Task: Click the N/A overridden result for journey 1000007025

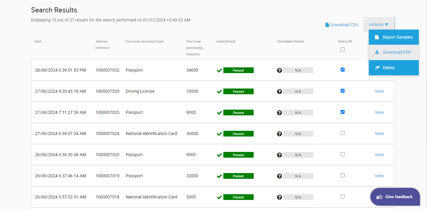Action: click(298, 113)
